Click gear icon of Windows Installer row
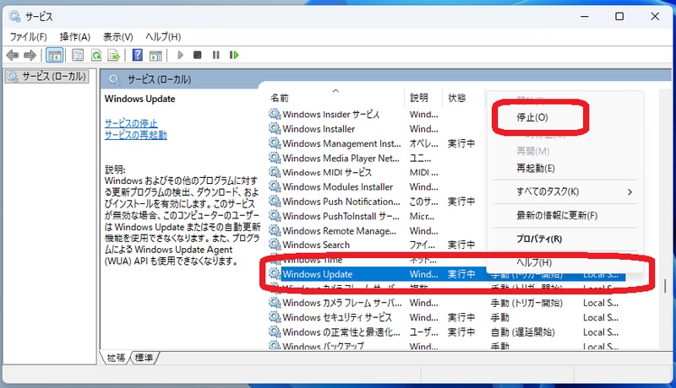 tap(275, 128)
